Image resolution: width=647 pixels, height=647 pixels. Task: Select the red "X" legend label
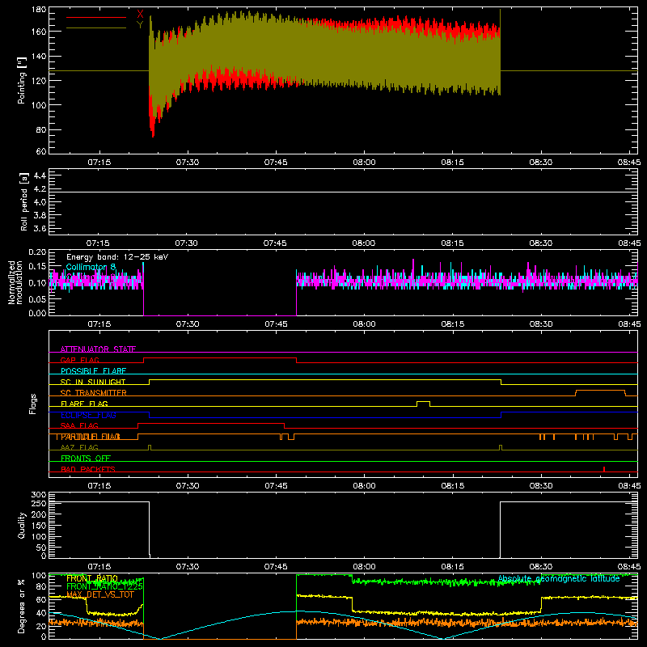coord(140,15)
